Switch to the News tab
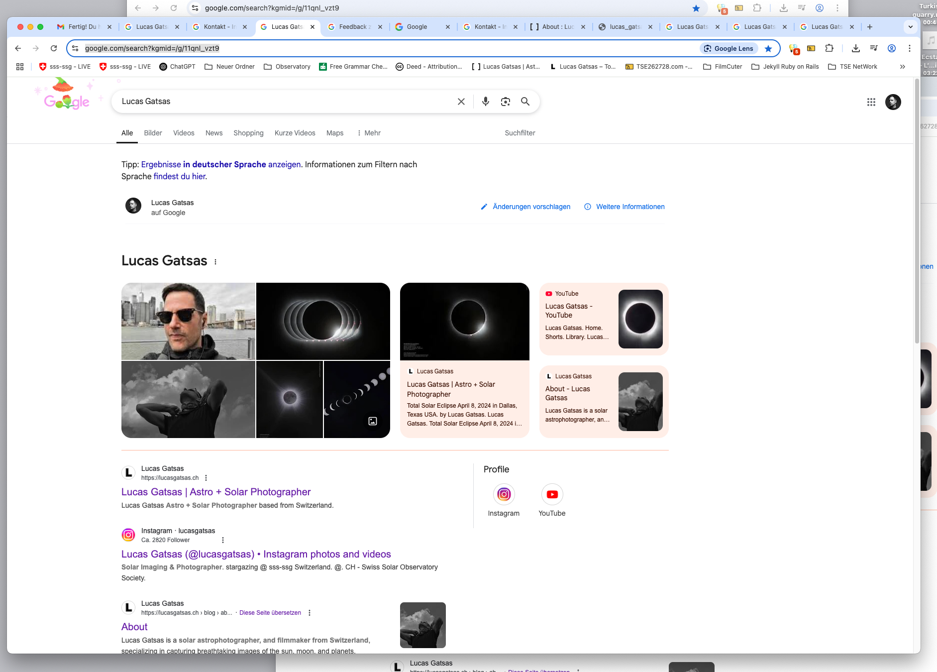 [x=214, y=133]
